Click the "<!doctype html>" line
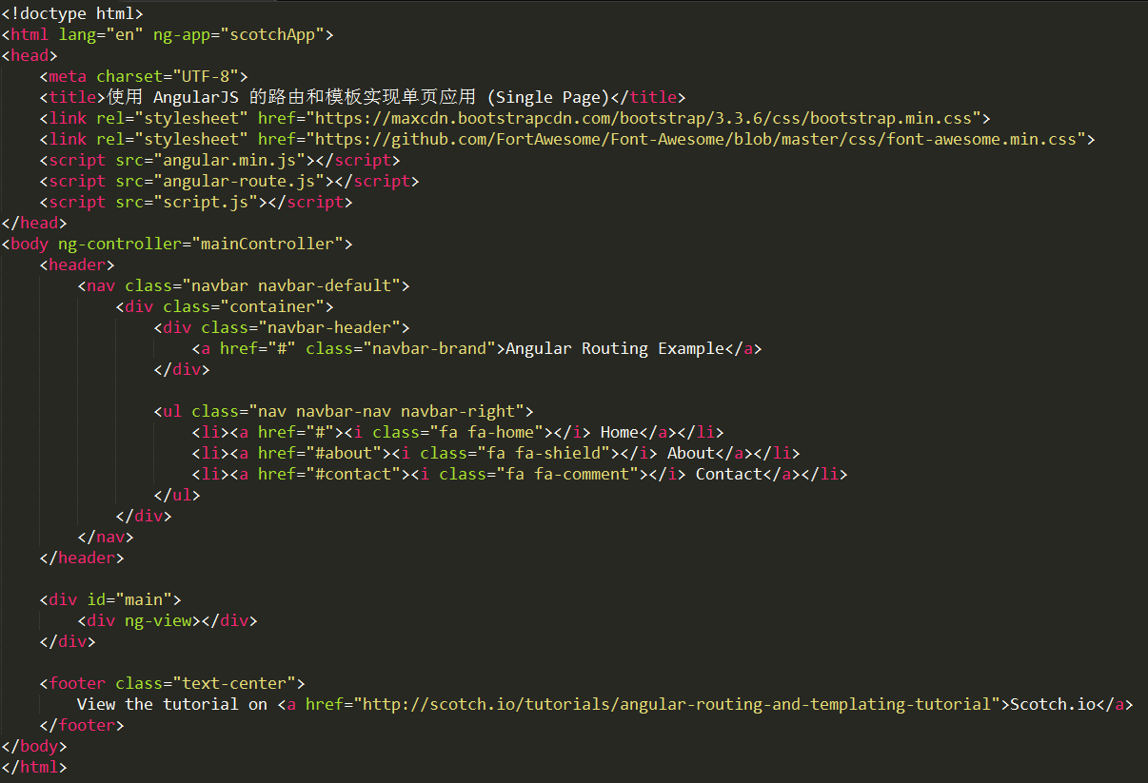1148x783 pixels. pyautogui.click(x=72, y=13)
